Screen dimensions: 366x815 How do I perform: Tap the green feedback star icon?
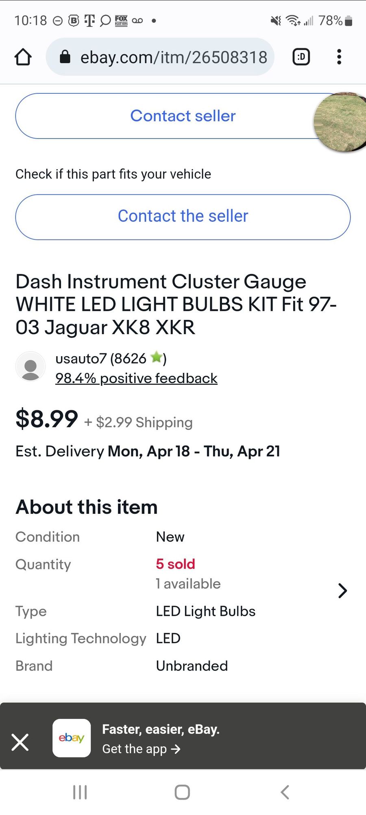[156, 358]
